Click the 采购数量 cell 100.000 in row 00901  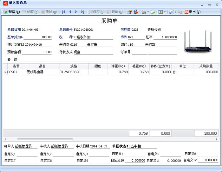[206, 72]
